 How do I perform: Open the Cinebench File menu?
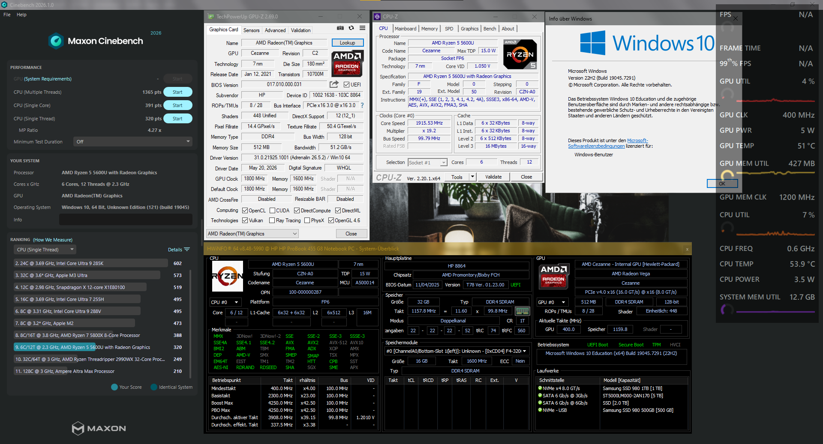click(x=7, y=15)
